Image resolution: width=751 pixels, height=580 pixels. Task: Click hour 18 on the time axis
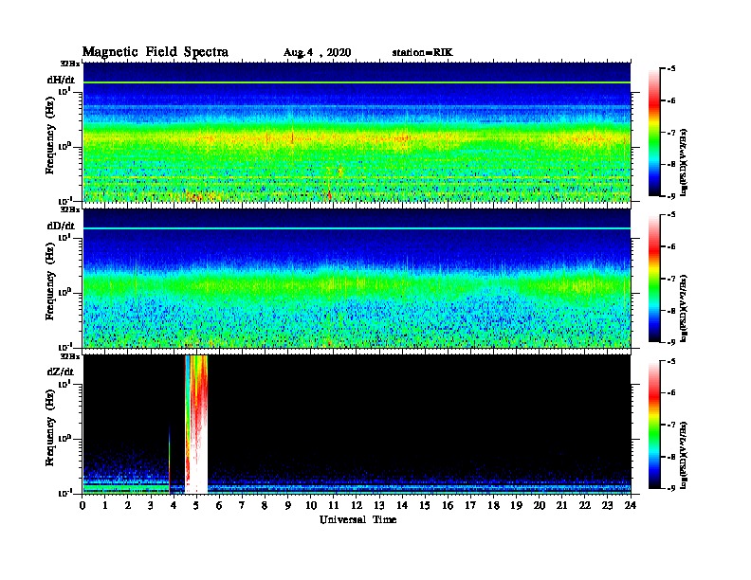point(494,505)
